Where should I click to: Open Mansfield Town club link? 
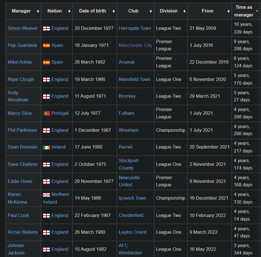(134, 79)
